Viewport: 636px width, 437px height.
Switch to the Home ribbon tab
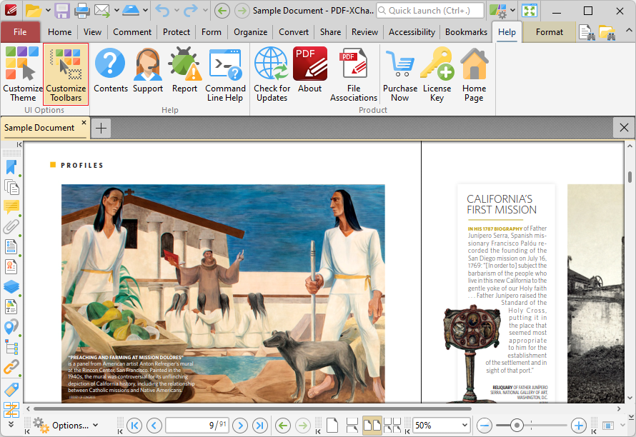(59, 32)
